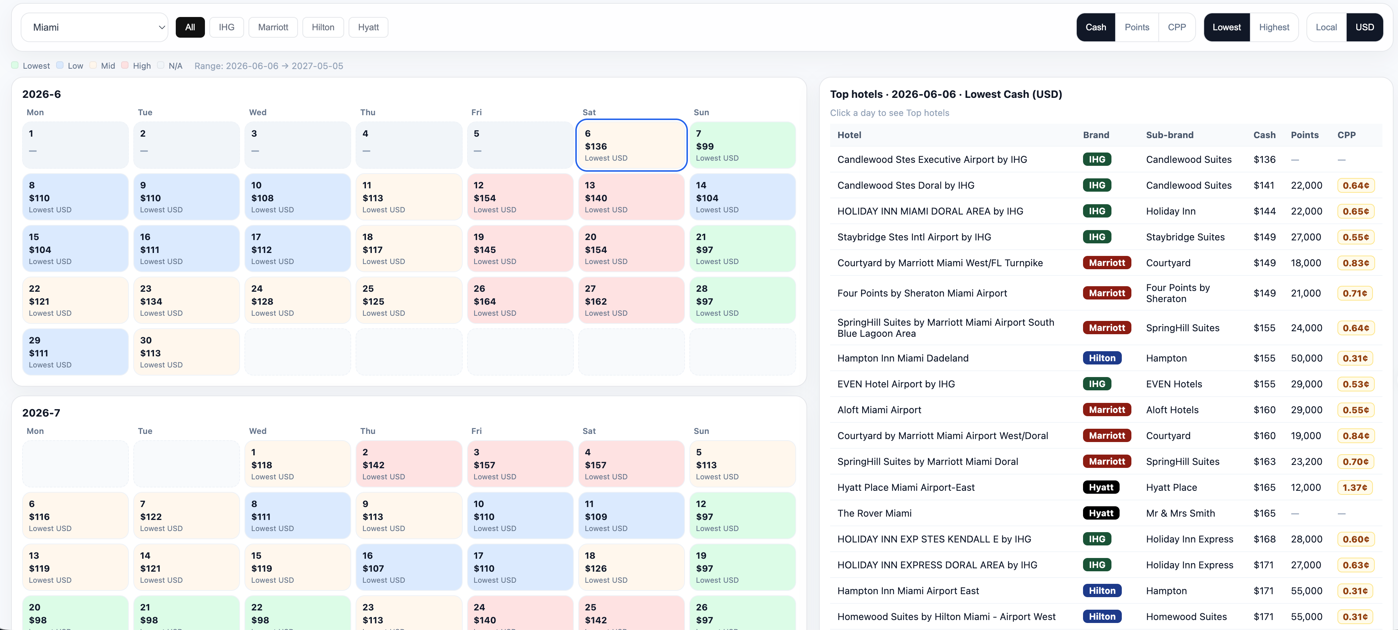Click Hilton badge for Hampton Inn Dadeland
This screenshot has width=1398, height=630.
tap(1102, 358)
